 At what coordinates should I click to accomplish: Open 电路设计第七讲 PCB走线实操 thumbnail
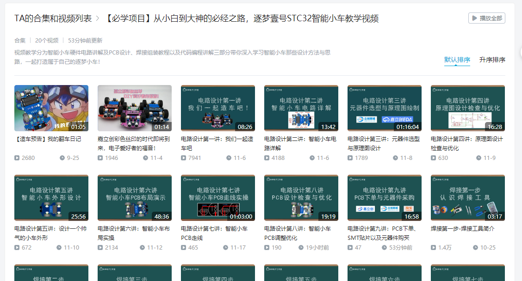[x=217, y=198]
